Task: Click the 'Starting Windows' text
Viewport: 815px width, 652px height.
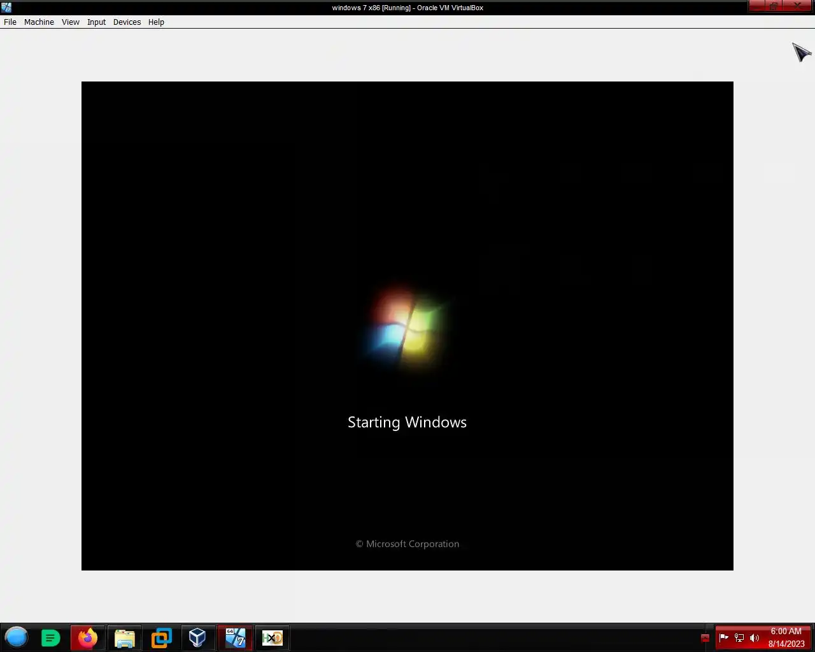Action: pyautogui.click(x=407, y=423)
